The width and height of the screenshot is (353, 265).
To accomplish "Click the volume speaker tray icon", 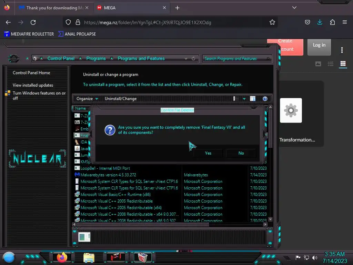I will tap(315, 257).
